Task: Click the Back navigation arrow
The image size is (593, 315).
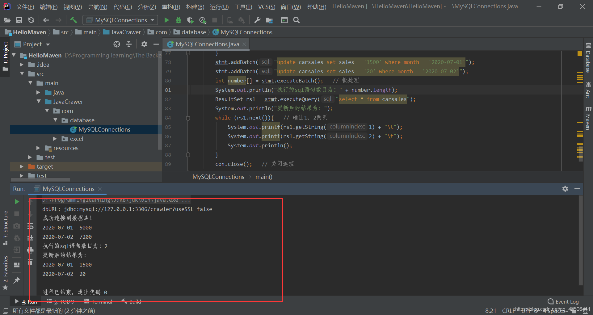Action: point(46,20)
